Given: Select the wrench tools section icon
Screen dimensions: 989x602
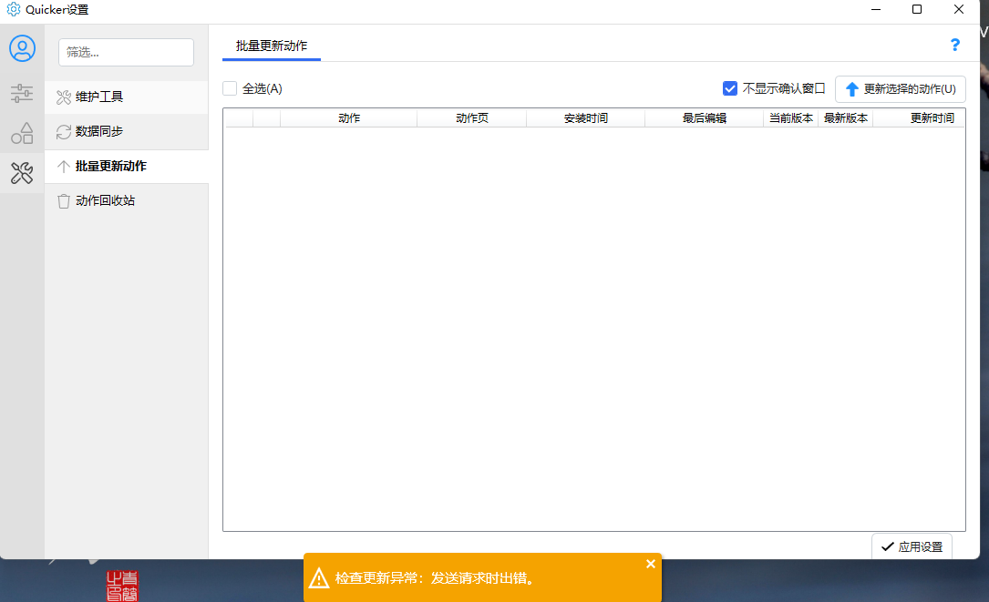Looking at the screenshot, I should 22,173.
